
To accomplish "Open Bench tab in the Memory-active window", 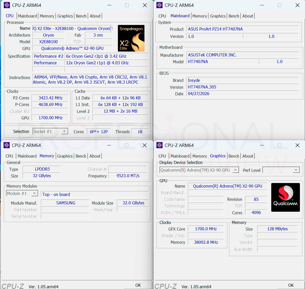I will coord(81,156).
